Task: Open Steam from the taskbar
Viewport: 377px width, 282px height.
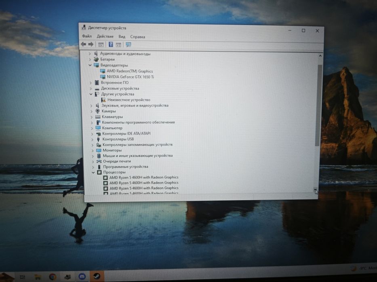Action: 97,276
